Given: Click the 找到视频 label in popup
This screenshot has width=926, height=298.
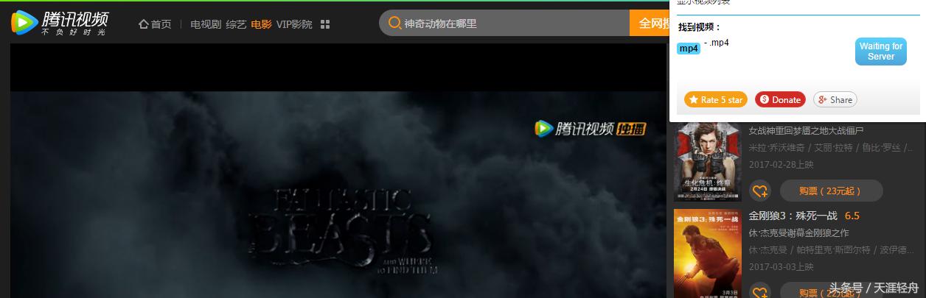Looking at the screenshot, I should pyautogui.click(x=699, y=27).
